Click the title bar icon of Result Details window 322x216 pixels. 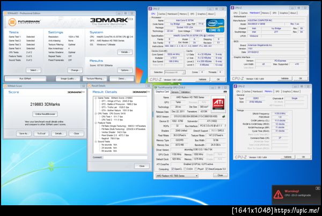tap(90, 85)
